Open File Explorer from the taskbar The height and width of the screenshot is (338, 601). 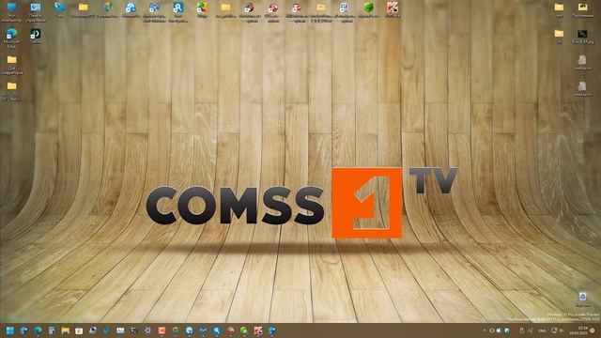click(x=65, y=330)
